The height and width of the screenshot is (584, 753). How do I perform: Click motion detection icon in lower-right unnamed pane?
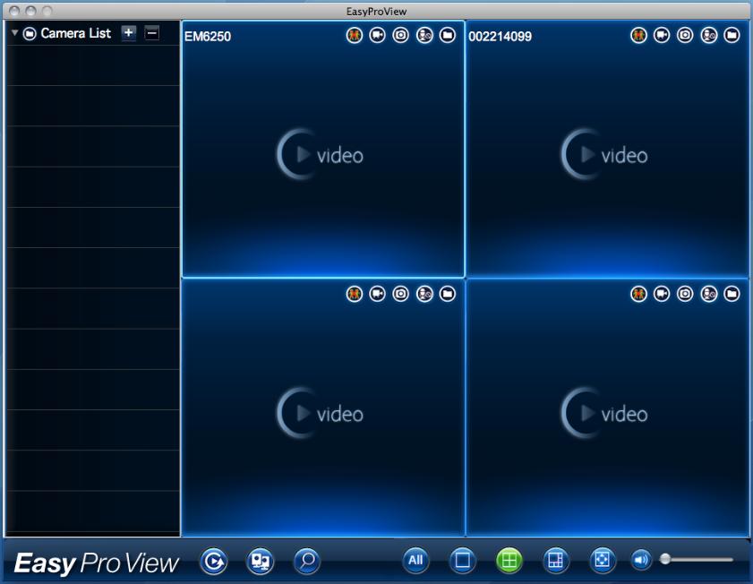click(638, 294)
